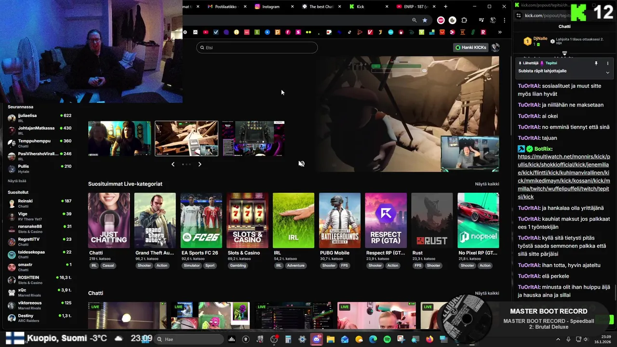Open xQc in recommended list
The image size is (617, 347).
(40, 292)
